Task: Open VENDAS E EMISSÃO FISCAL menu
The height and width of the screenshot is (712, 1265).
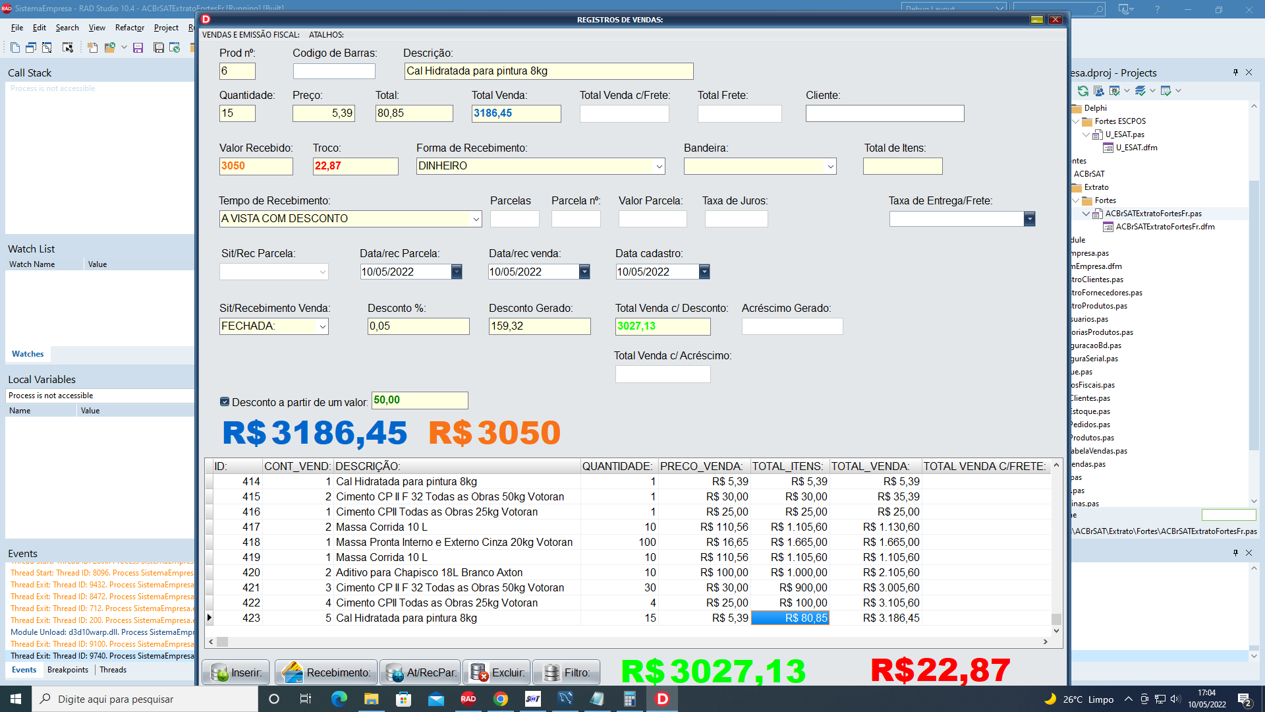Action: [x=251, y=35]
